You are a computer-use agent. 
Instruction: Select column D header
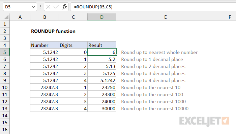101,17
